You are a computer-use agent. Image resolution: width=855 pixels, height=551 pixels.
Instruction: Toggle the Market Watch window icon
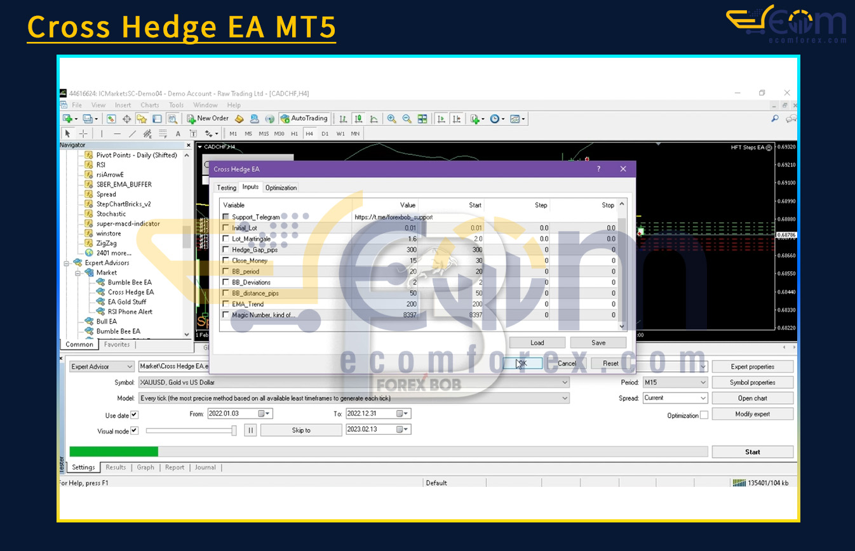(x=111, y=119)
